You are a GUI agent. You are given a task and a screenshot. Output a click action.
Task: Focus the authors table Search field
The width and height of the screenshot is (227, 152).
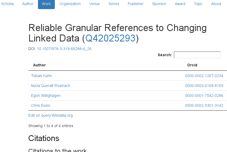[197, 55]
